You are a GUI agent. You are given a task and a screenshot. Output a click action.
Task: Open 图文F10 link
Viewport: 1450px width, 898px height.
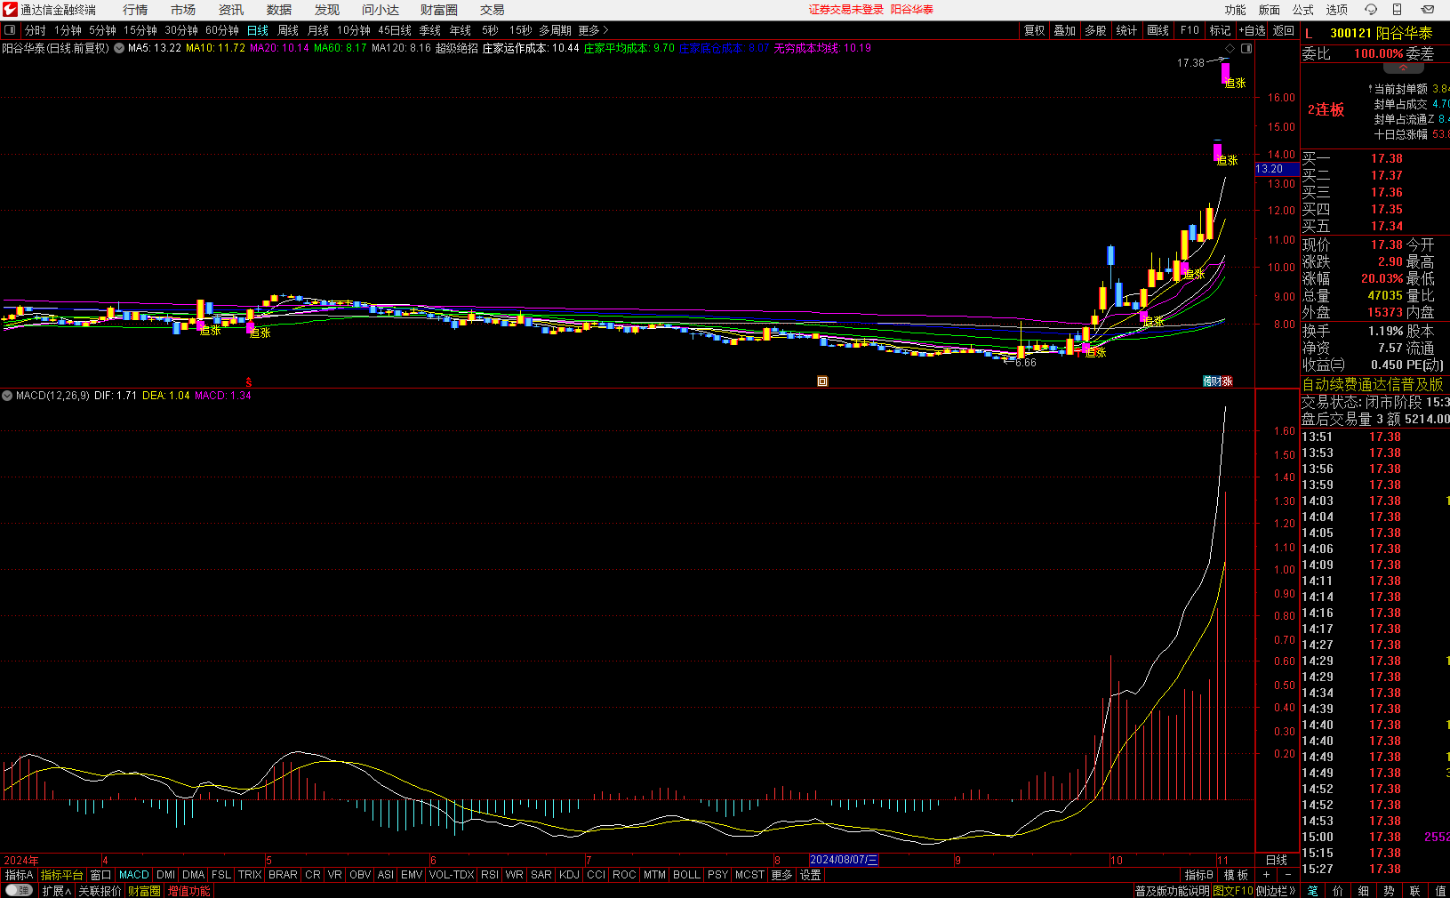[x=1233, y=891]
